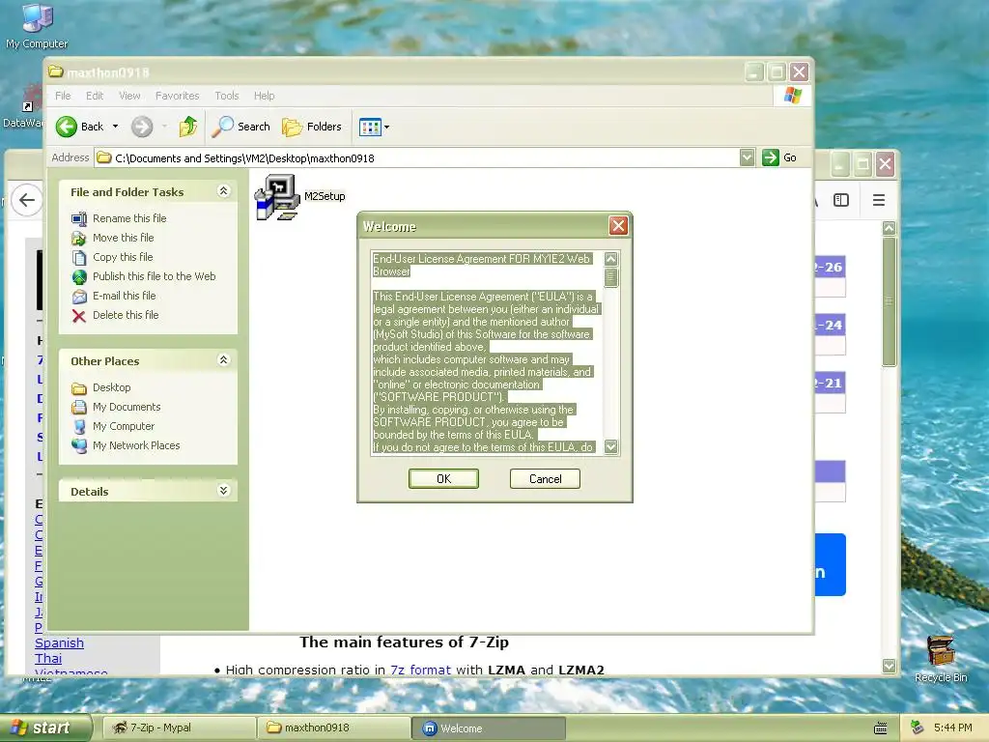Open the View menu in Explorer
Viewport: 989px width, 742px height.
129,96
